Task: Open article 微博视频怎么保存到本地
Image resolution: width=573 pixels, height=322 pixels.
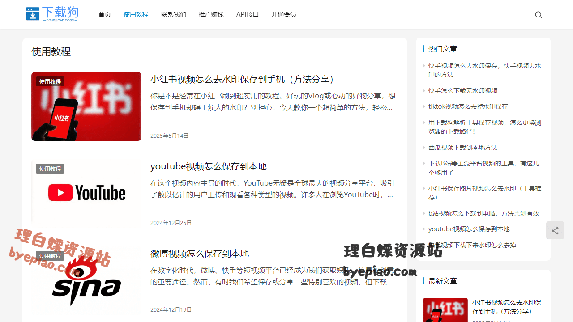Action: point(200,254)
